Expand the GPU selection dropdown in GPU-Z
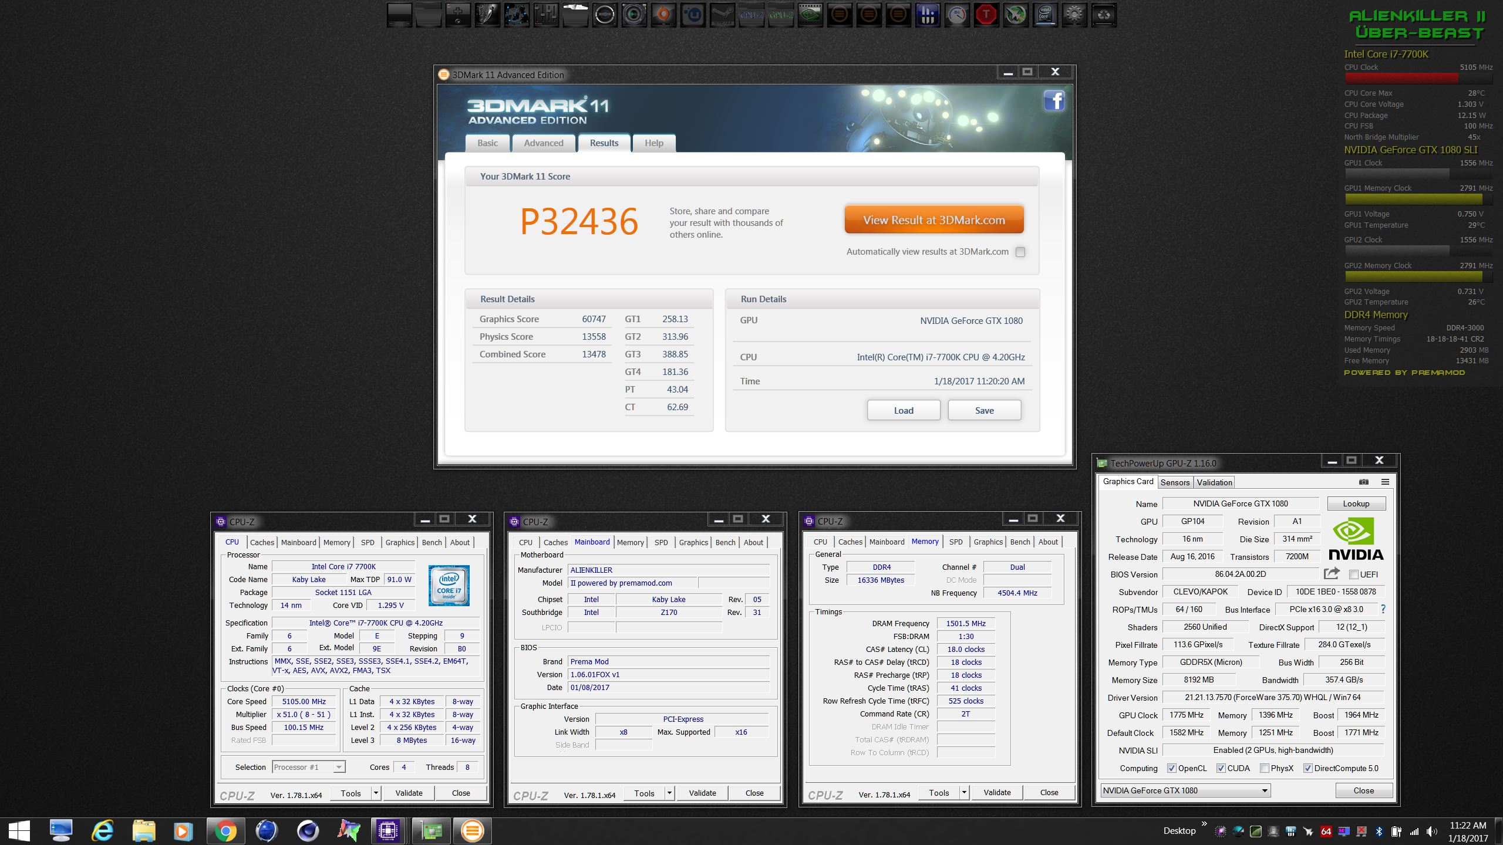The width and height of the screenshot is (1503, 845). coord(1265,790)
